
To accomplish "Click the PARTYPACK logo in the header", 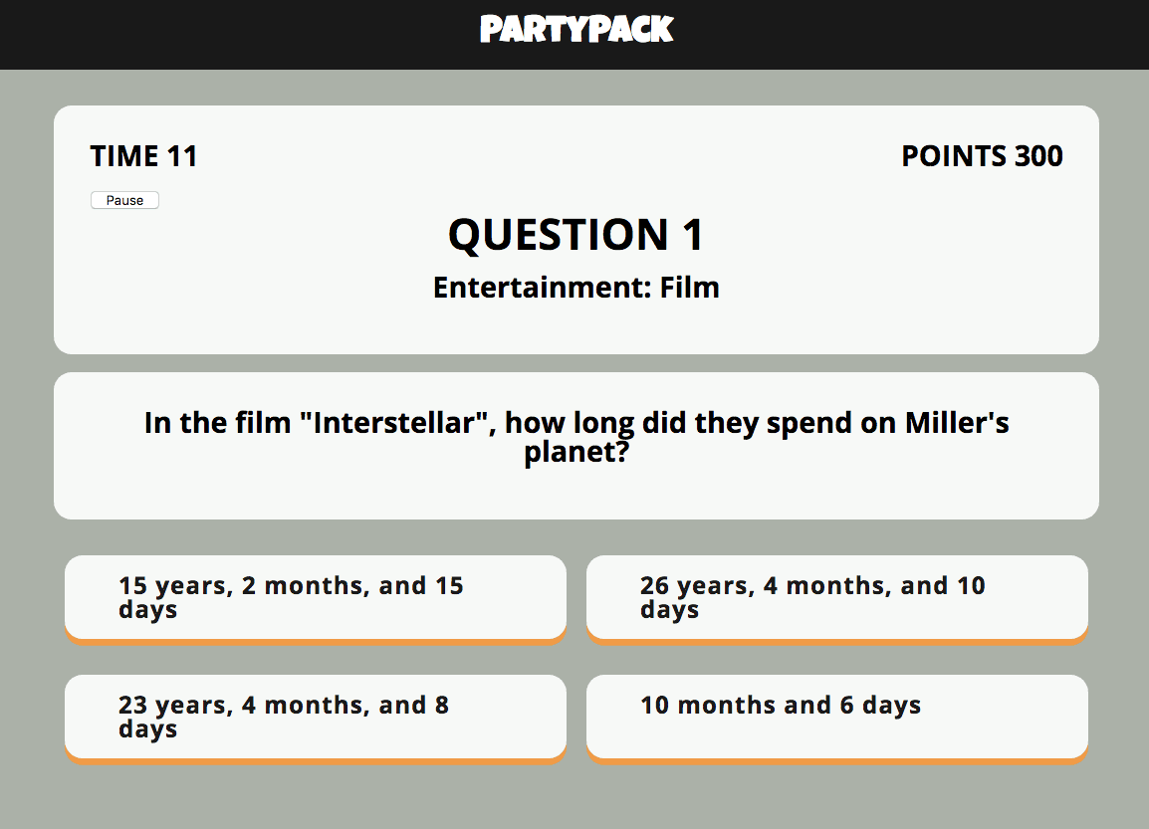I will tap(575, 31).
